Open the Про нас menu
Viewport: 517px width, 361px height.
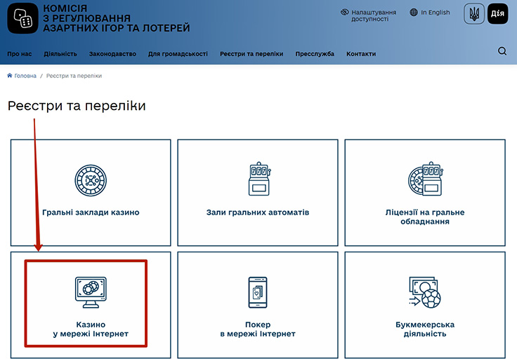point(20,54)
